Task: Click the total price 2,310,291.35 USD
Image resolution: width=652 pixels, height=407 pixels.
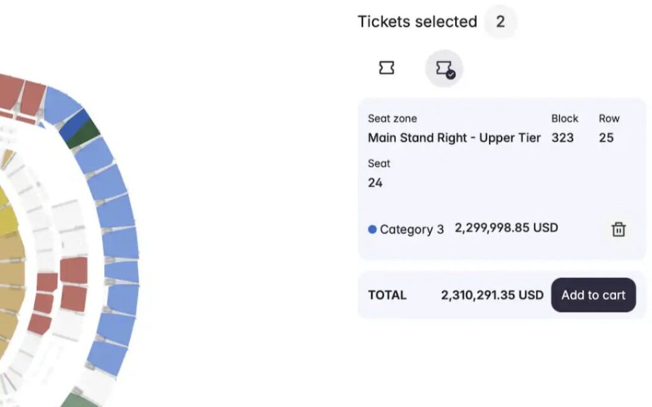Action: pyautogui.click(x=492, y=295)
